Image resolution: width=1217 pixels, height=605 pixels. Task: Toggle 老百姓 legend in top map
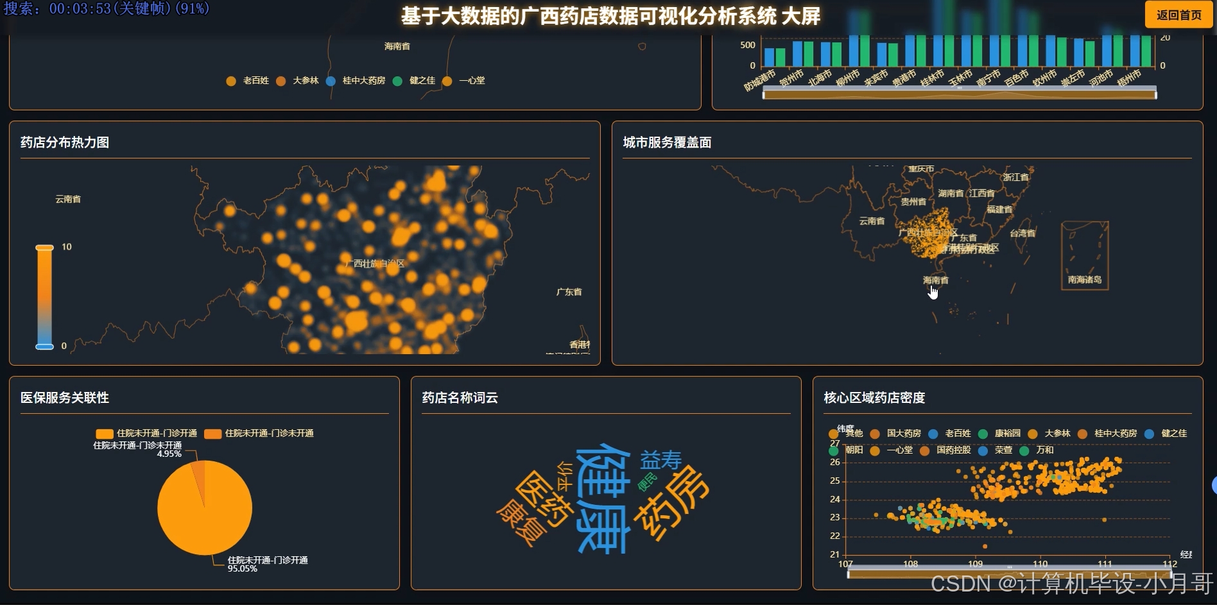coord(248,81)
